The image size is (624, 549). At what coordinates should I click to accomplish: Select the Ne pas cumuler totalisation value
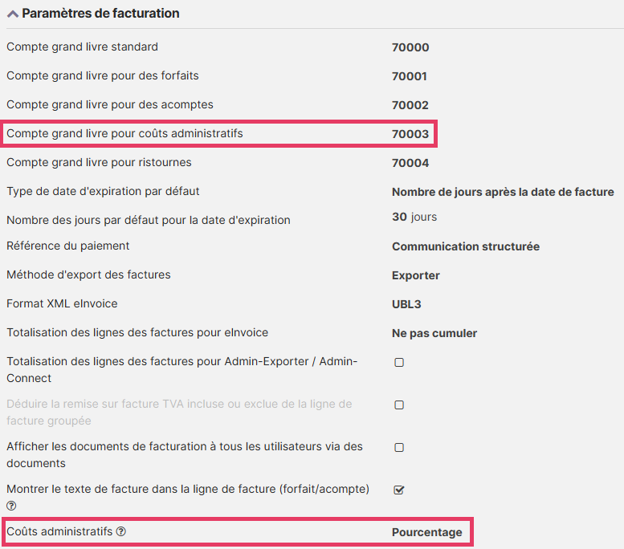(x=434, y=333)
